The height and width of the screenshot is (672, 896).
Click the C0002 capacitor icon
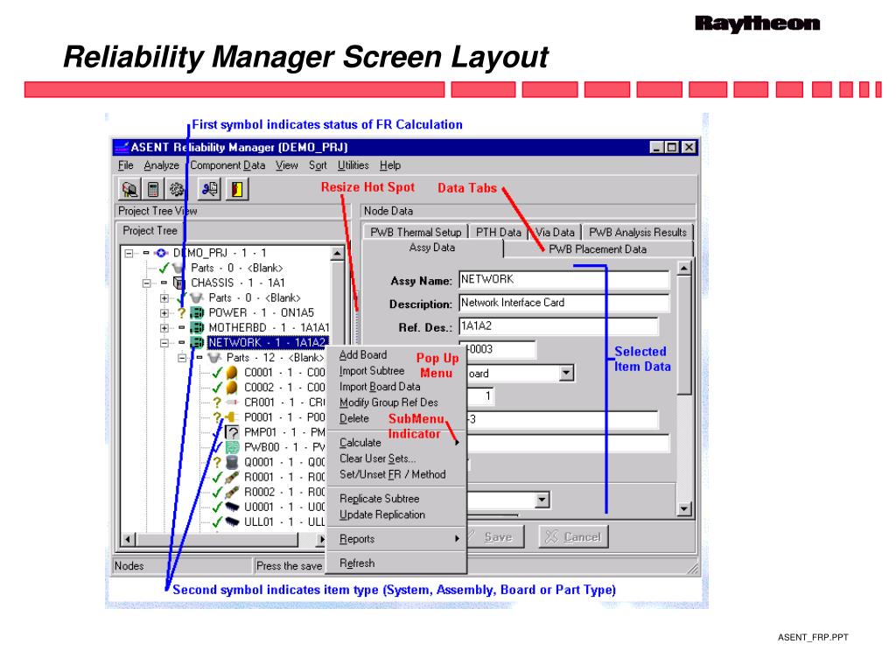click(232, 388)
